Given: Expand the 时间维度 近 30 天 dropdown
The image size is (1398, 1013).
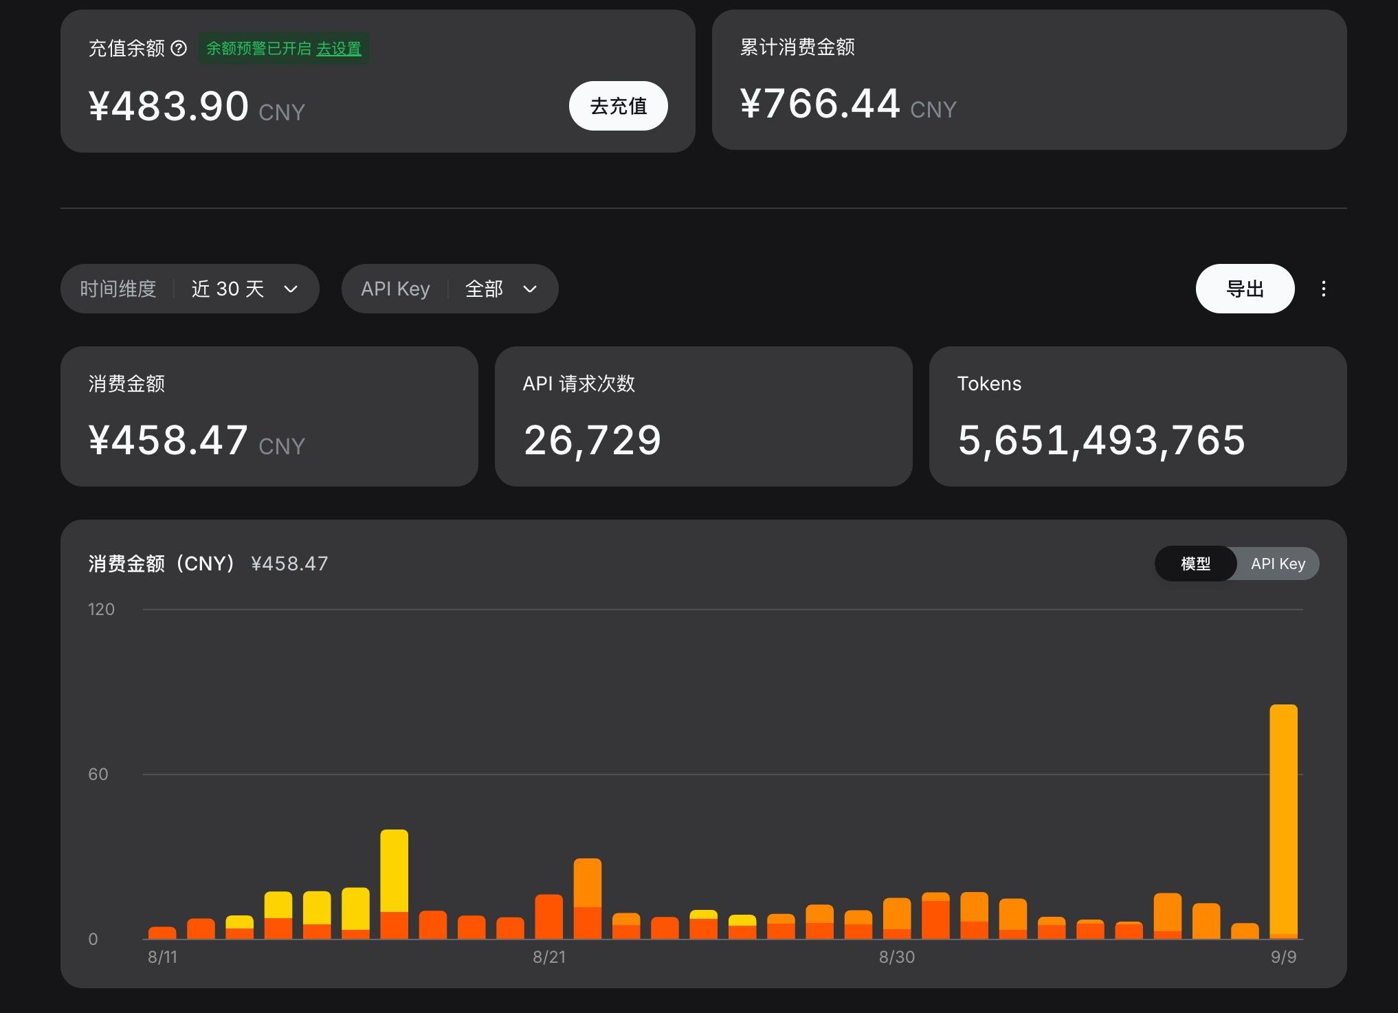Looking at the screenshot, I should [x=190, y=289].
